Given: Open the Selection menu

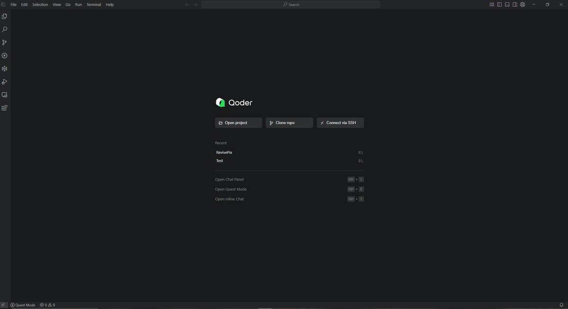Looking at the screenshot, I should (x=40, y=4).
